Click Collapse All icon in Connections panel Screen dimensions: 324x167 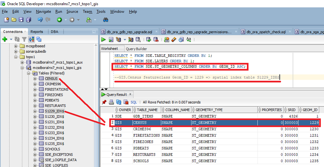click(39, 39)
